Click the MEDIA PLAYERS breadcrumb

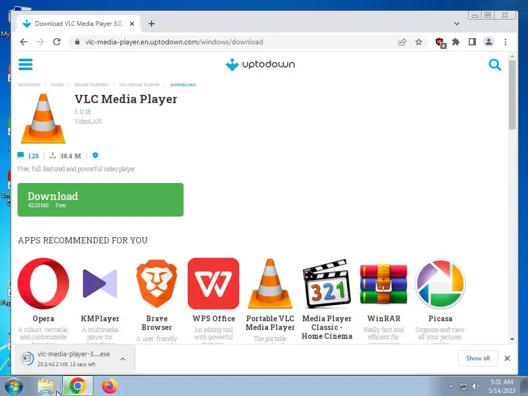[x=91, y=85]
